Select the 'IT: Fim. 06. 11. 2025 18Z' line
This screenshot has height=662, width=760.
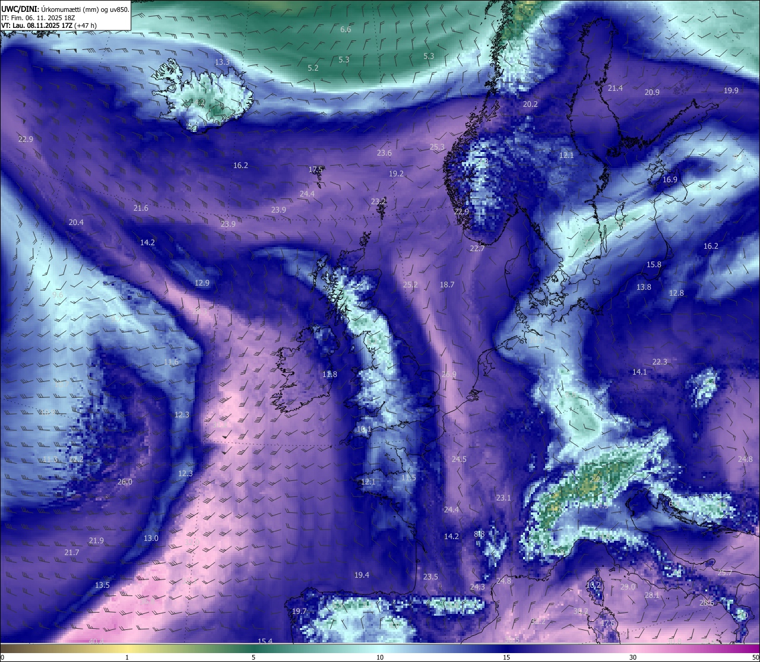tap(39, 17)
